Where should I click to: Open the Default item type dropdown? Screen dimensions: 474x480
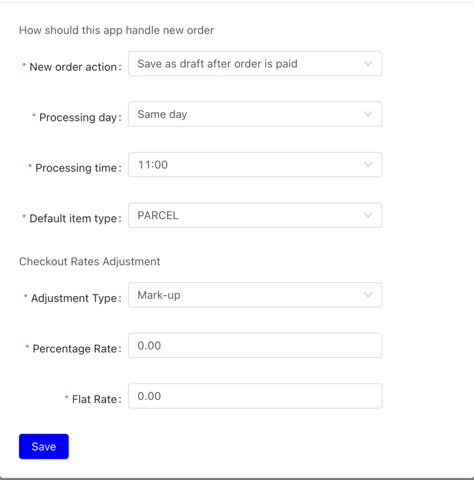click(255, 215)
